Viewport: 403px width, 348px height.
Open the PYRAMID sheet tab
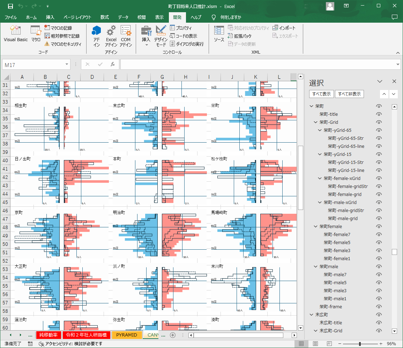127,335
